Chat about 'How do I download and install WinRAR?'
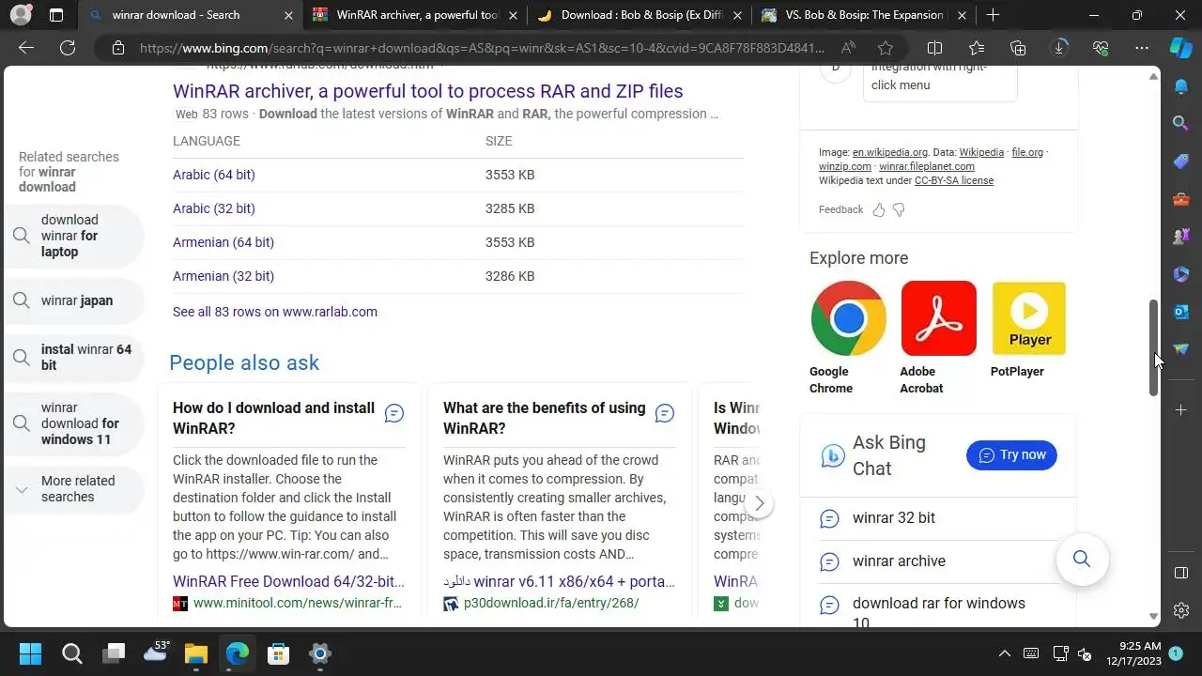This screenshot has width=1202, height=676. point(394,413)
